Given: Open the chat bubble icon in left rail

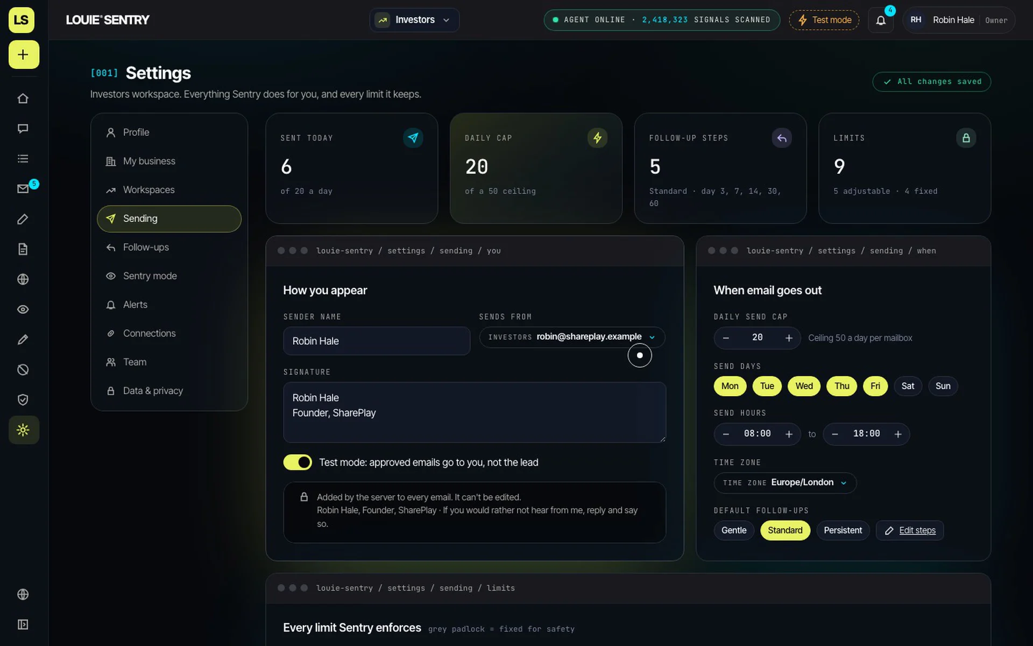Looking at the screenshot, I should click(x=23, y=129).
